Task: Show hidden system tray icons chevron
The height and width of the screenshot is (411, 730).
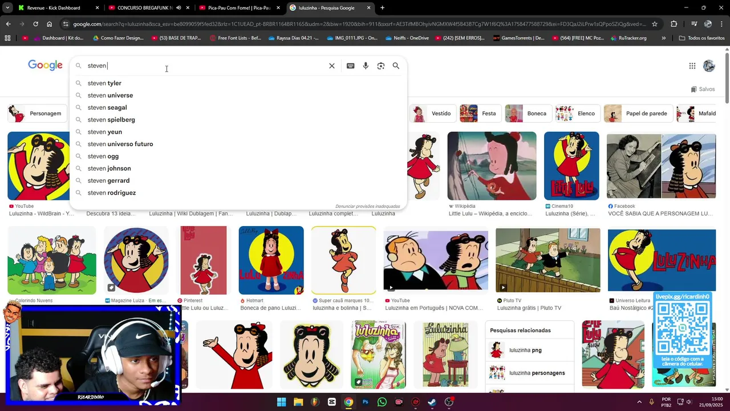Action: point(639,402)
